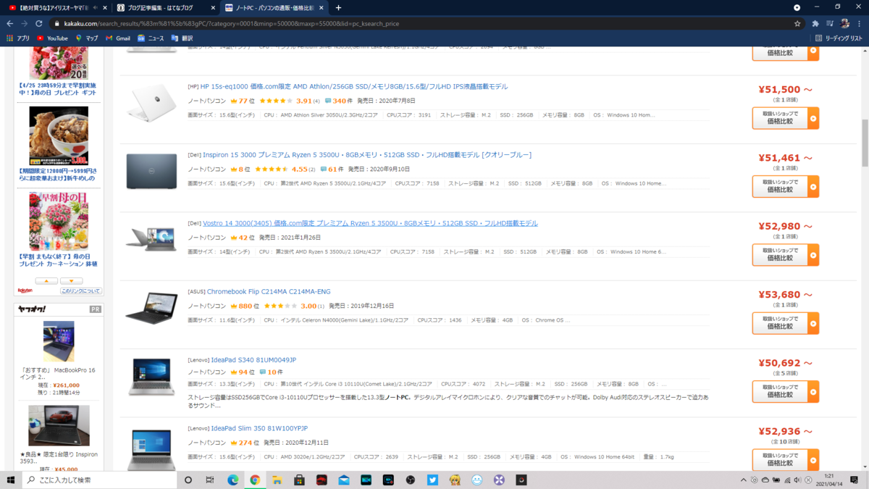Screen dimensions: 869x489
Task: Click 価格比較 button for ¥52,980 Vostro
Action: (x=785, y=255)
